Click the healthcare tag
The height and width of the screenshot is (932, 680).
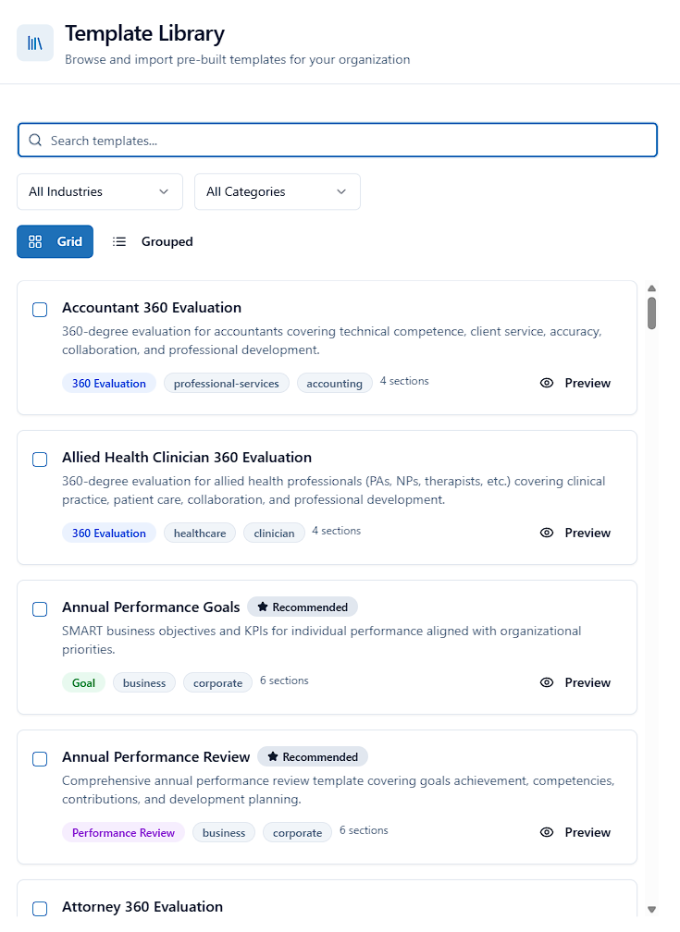pos(200,533)
